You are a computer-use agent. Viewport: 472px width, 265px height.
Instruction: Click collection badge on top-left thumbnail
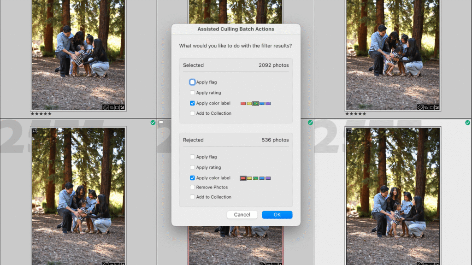112,107
